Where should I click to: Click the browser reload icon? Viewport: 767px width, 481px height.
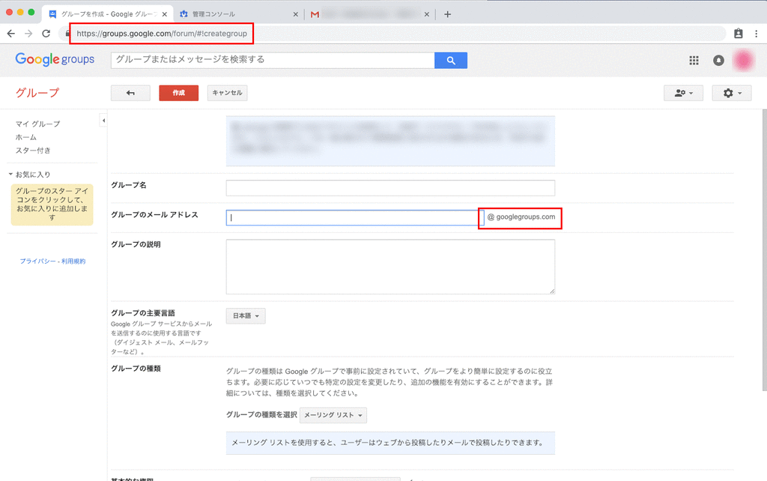click(46, 33)
